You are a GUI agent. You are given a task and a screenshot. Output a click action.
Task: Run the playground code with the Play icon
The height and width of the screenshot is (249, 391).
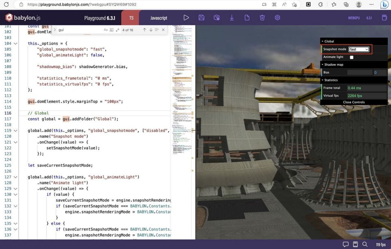[x=186, y=17]
